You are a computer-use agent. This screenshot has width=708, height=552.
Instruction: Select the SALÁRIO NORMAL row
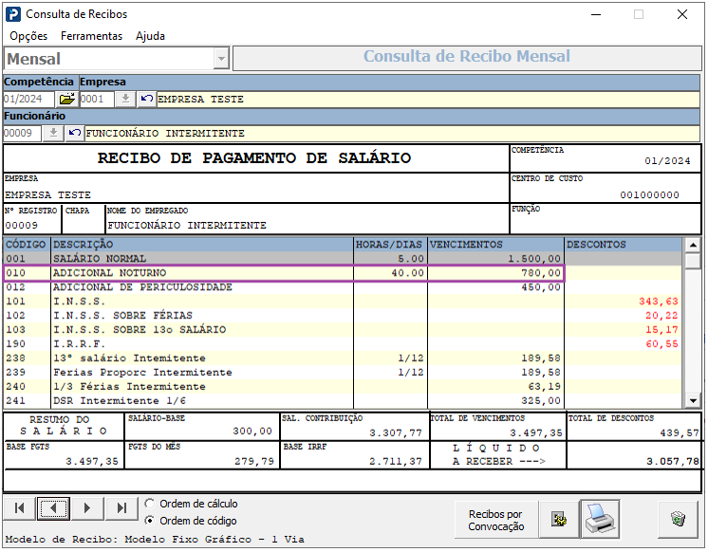(x=344, y=259)
